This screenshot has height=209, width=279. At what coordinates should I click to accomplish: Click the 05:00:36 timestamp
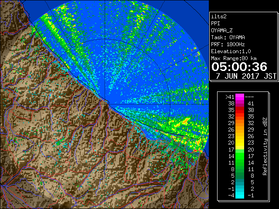coord(239,67)
